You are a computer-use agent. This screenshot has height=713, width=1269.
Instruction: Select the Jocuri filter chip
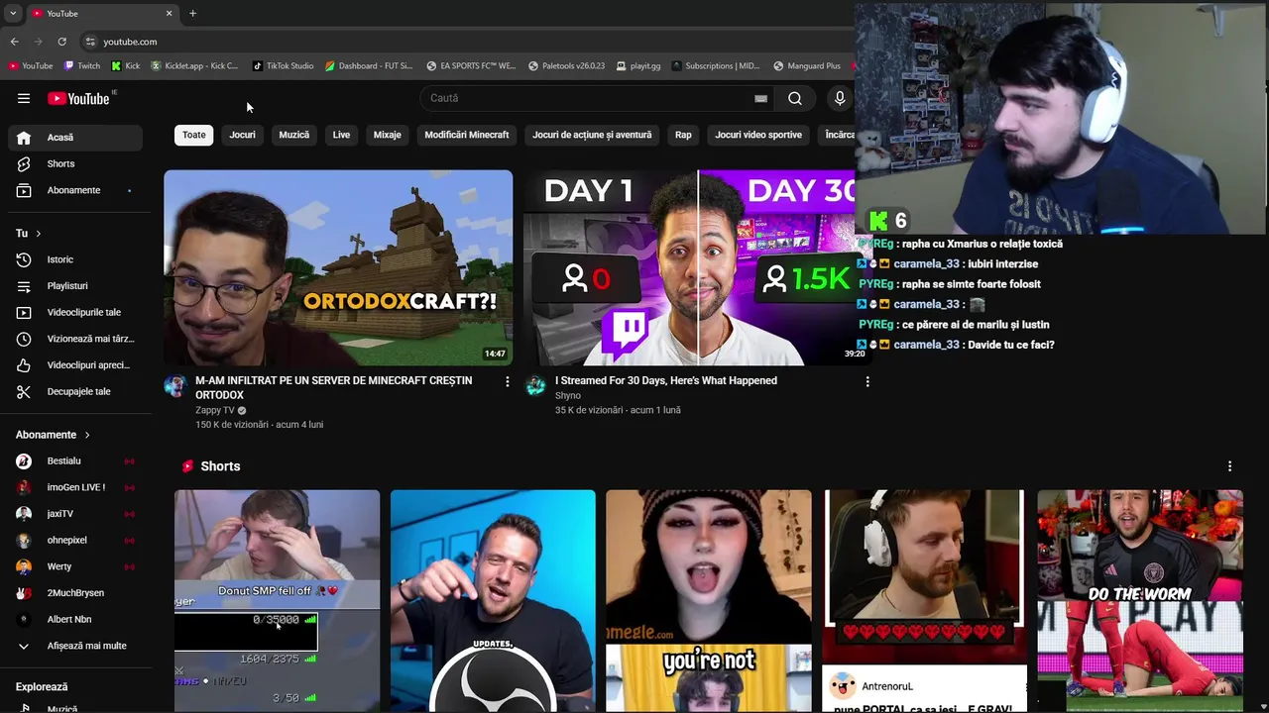(243, 135)
